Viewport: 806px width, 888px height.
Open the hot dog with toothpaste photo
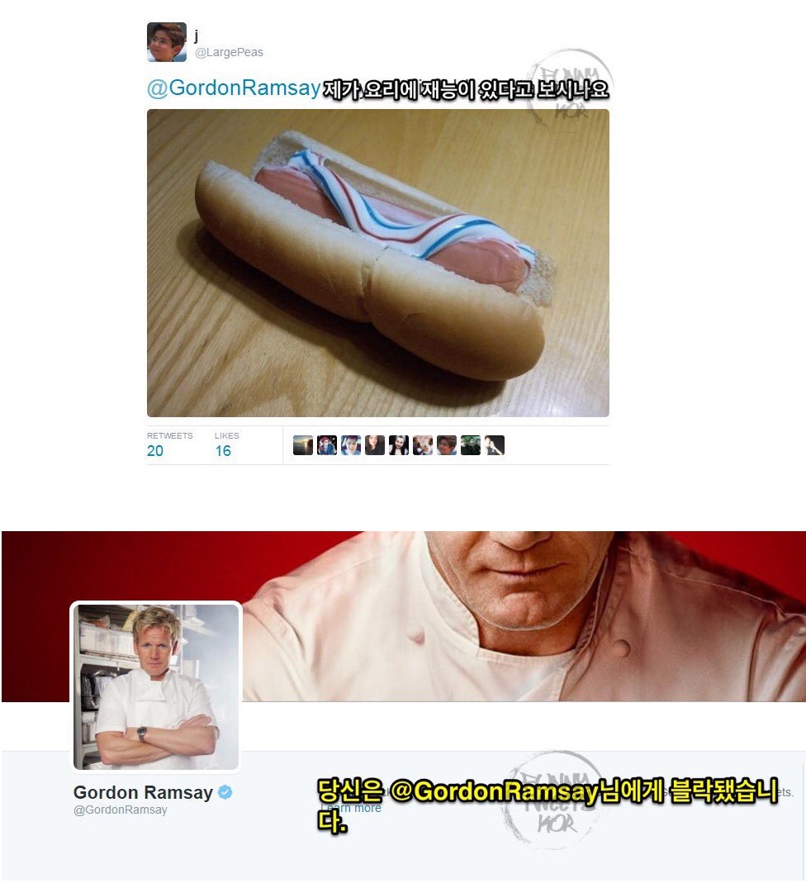[378, 263]
